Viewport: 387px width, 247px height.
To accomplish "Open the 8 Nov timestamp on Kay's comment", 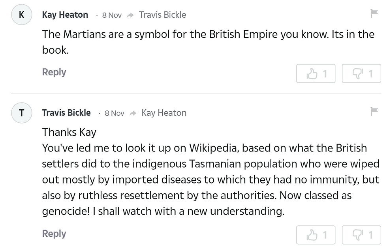I will [112, 15].
